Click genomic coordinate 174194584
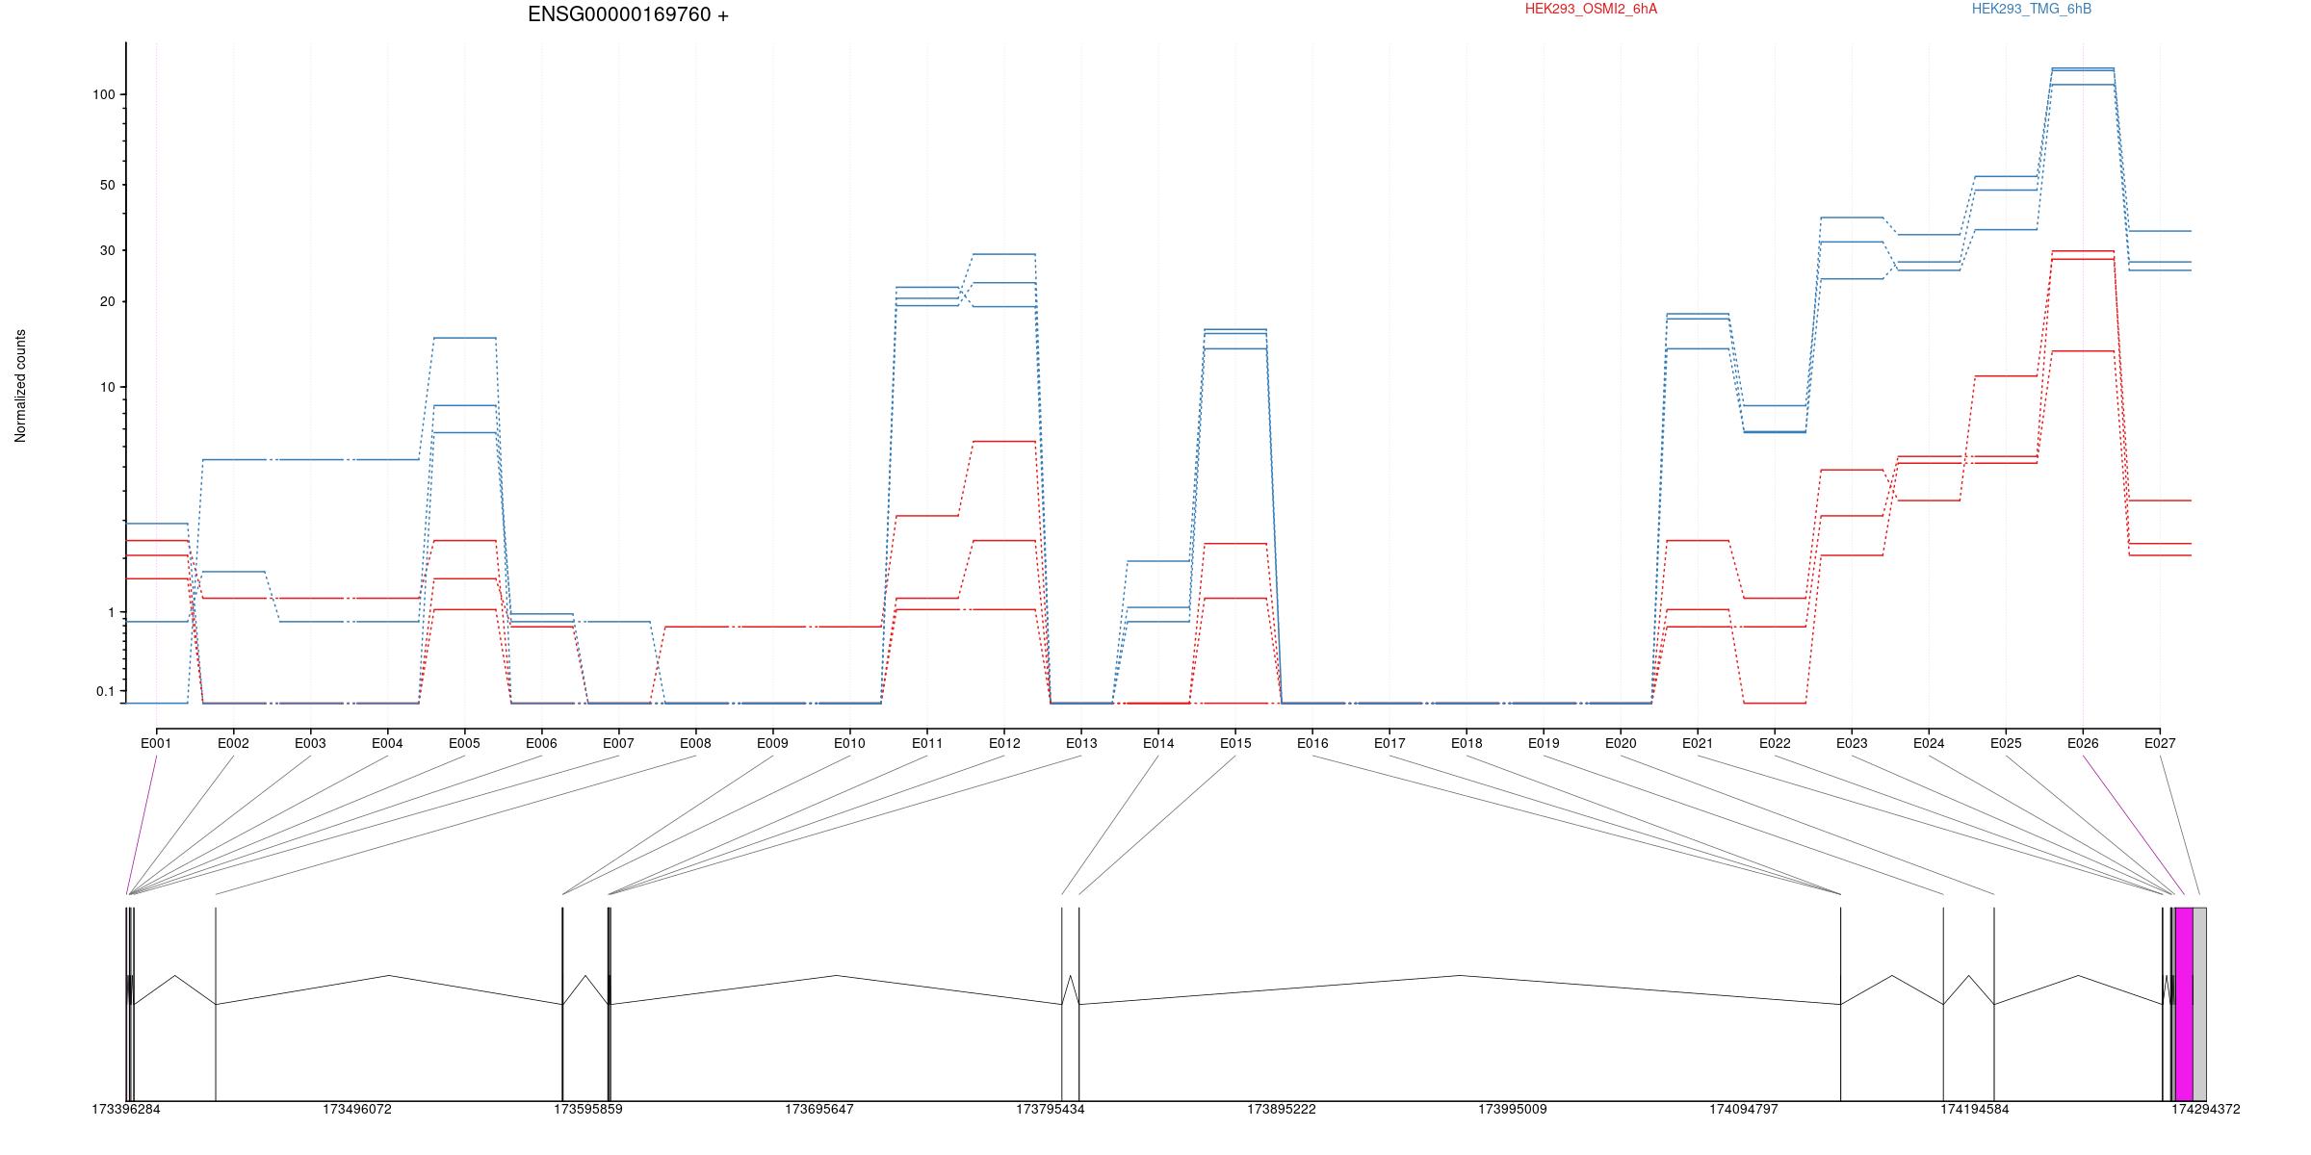This screenshot has width=2311, height=1155. [x=1975, y=1109]
